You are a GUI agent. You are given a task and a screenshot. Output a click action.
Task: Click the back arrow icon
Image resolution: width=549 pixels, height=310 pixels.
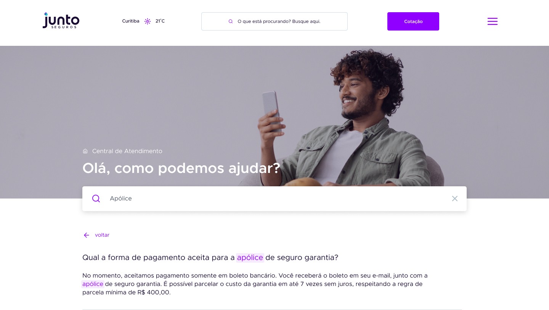point(87,235)
